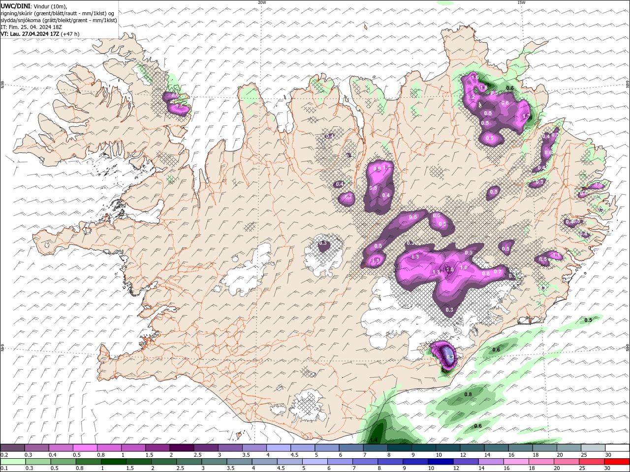Click the 20W longitude label
Viewport: 630px width, 472px height.
click(262, 2)
